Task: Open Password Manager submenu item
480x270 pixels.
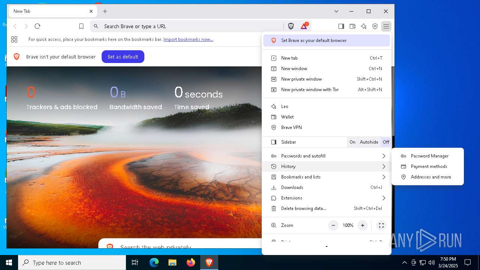Action: (427, 156)
